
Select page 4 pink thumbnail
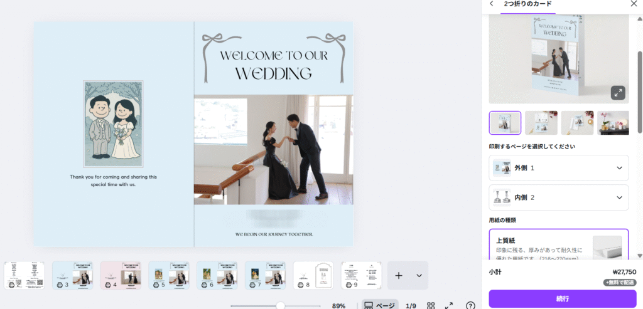[121, 275]
